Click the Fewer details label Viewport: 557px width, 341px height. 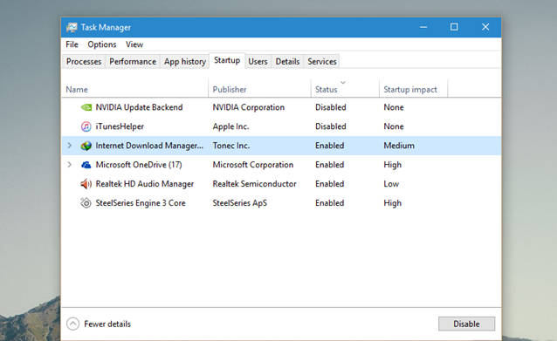coord(107,324)
